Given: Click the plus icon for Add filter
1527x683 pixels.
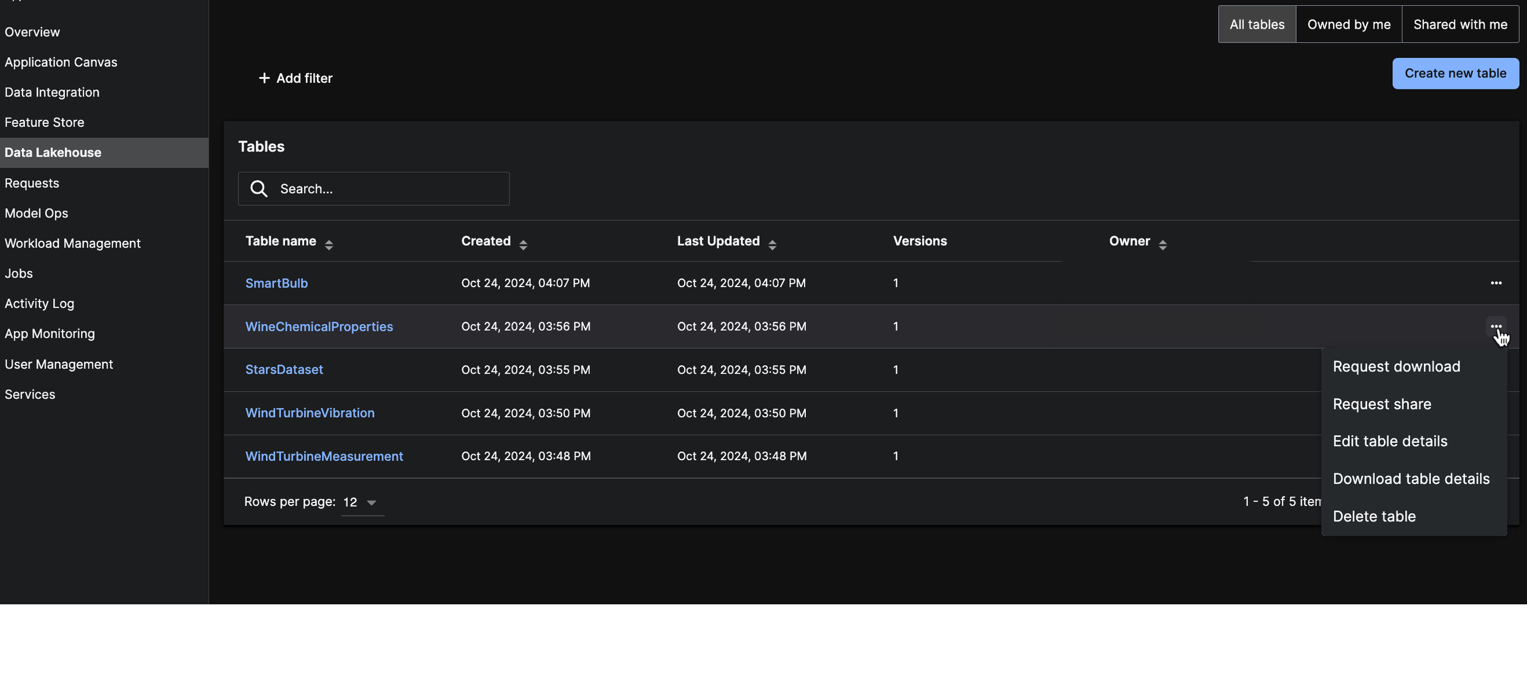Looking at the screenshot, I should (x=264, y=78).
